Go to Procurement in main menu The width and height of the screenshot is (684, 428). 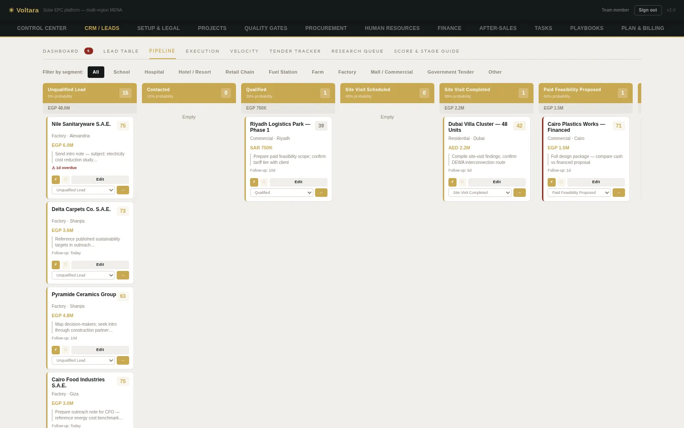[326, 28]
